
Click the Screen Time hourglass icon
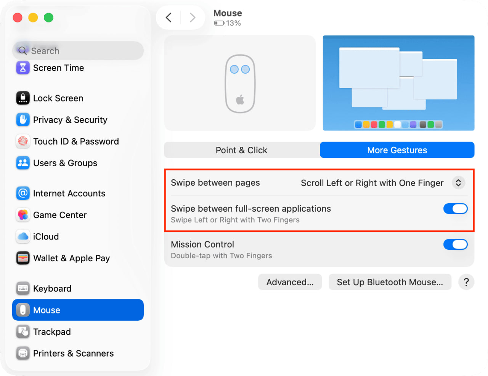23,68
